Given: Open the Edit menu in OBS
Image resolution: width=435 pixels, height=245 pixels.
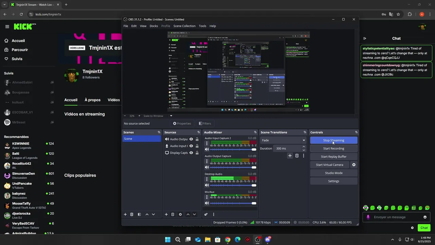Looking at the screenshot, I should pyautogui.click(x=134, y=26).
